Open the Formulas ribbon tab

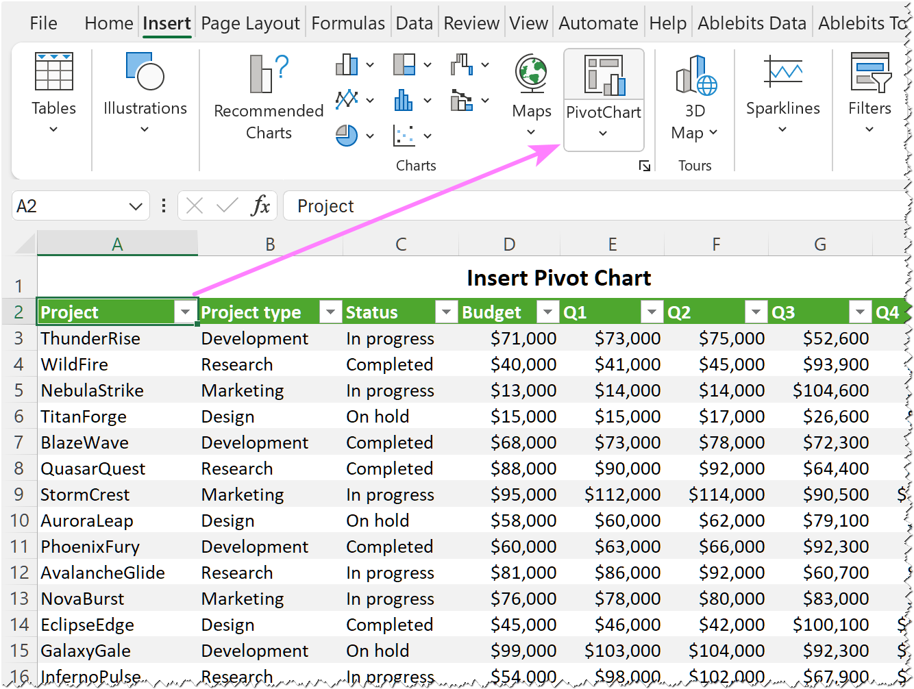pos(348,22)
